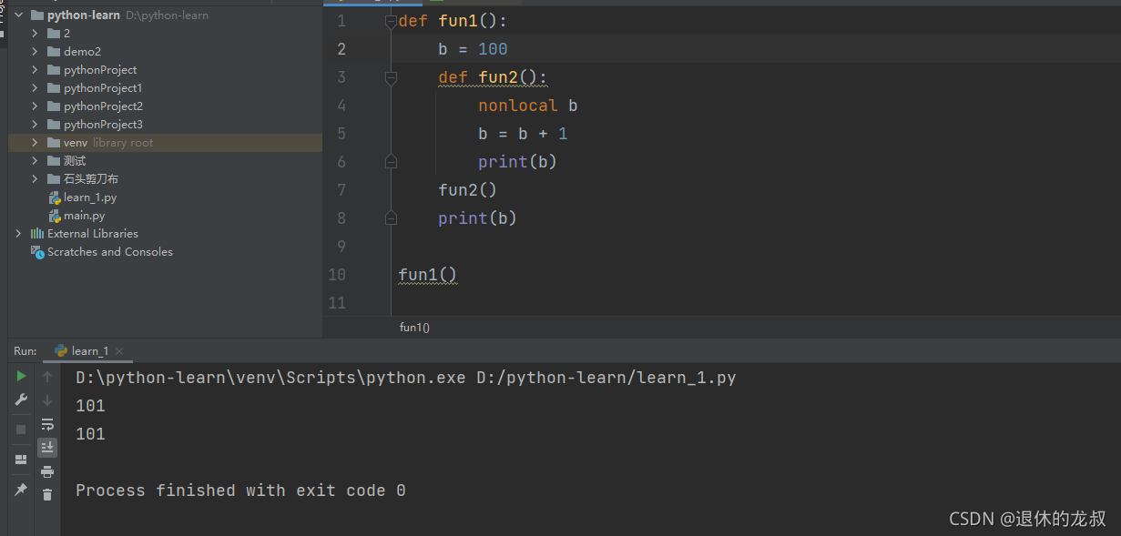Click the 'b = 100' code line

pyautogui.click(x=473, y=49)
